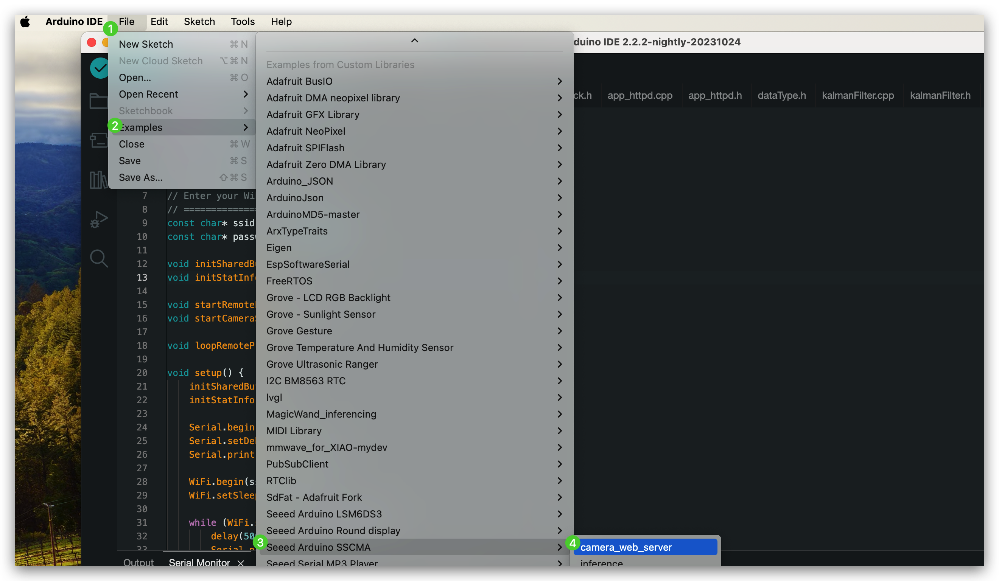Open the Arduino IDE application menu
Viewport: 999px width, 581px height.
(74, 22)
